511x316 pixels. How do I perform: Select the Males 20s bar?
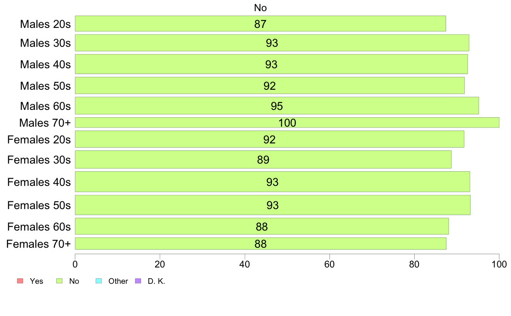[x=260, y=24]
